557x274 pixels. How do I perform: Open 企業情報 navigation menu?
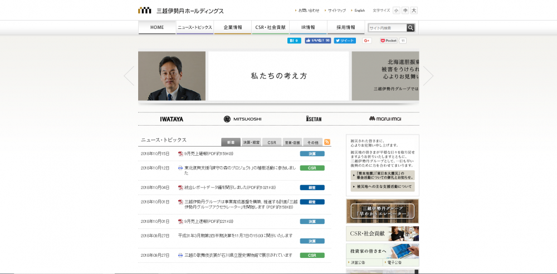tap(233, 27)
